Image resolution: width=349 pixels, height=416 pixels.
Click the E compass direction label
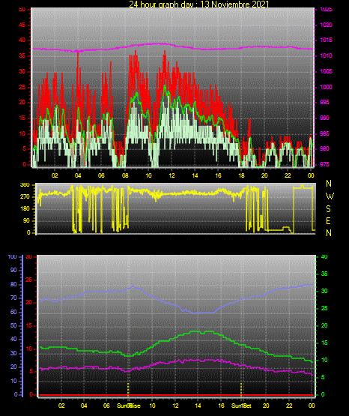tap(328, 221)
